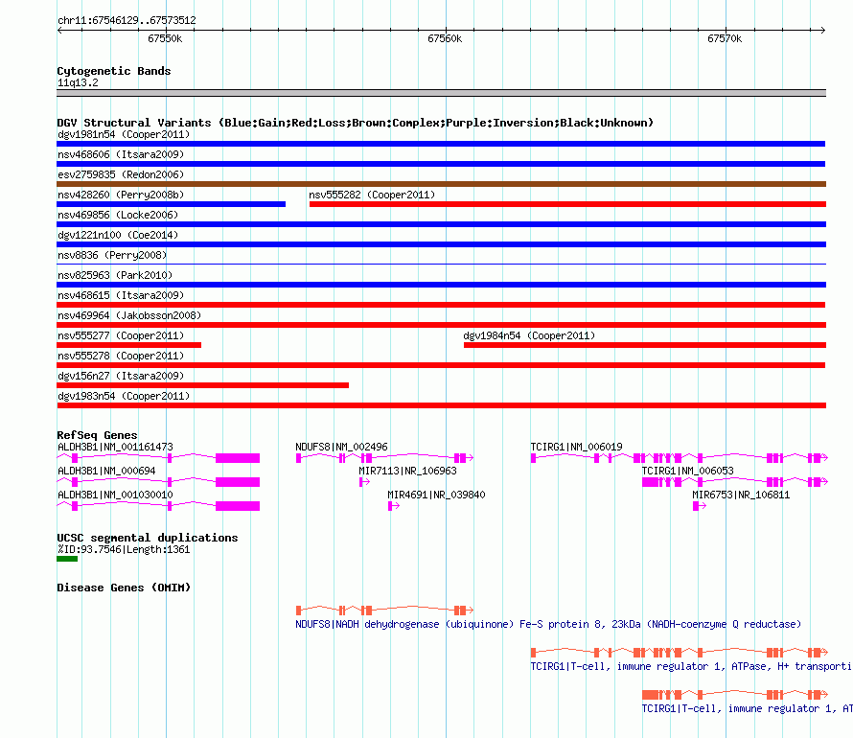Open the dgv1221n100 (Coe2014) variant label
This screenshot has width=853, height=738.
[118, 235]
